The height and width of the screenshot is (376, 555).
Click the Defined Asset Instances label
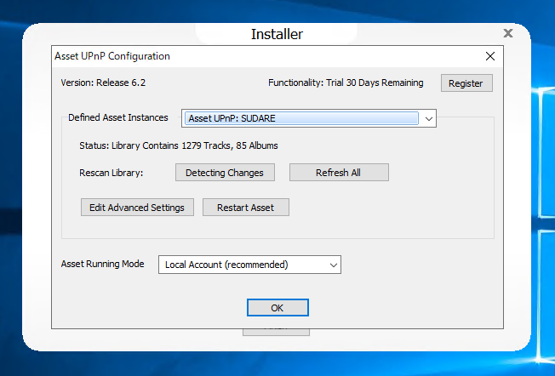[x=118, y=117]
